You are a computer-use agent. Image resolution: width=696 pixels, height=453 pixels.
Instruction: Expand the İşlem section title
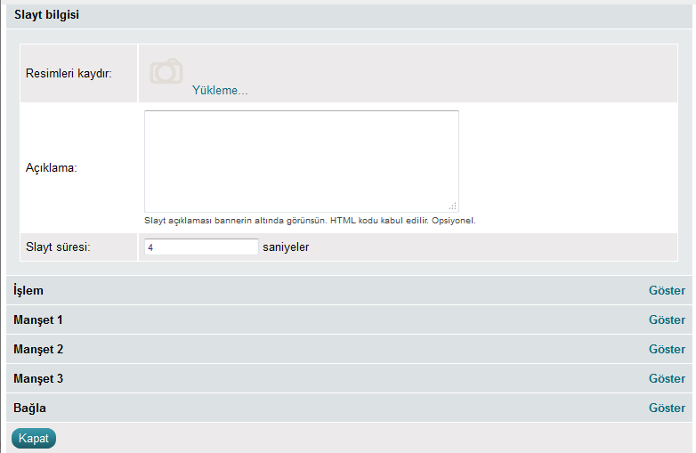click(x=28, y=290)
